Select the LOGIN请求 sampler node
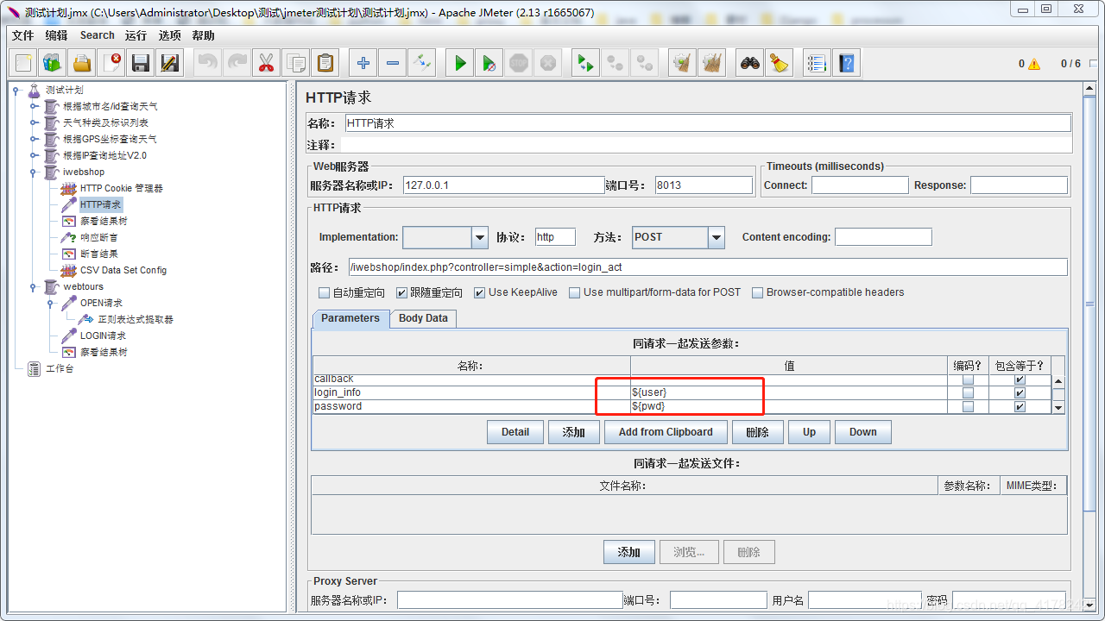 (103, 336)
